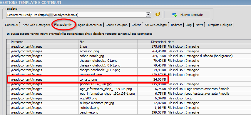251x115 pixels.
Task: Click the 72,82 KB size cell
Action: click(152, 103)
